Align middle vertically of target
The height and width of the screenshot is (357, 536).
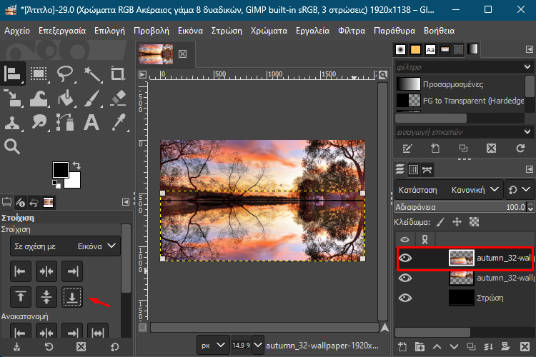(46, 297)
